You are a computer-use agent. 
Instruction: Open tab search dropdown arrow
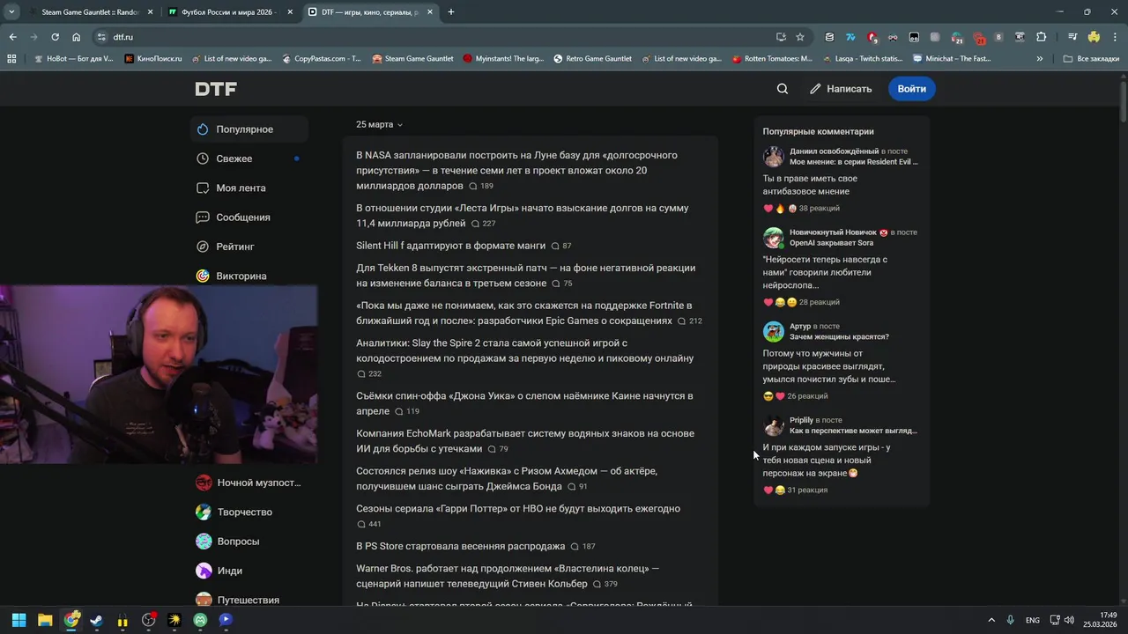click(11, 12)
